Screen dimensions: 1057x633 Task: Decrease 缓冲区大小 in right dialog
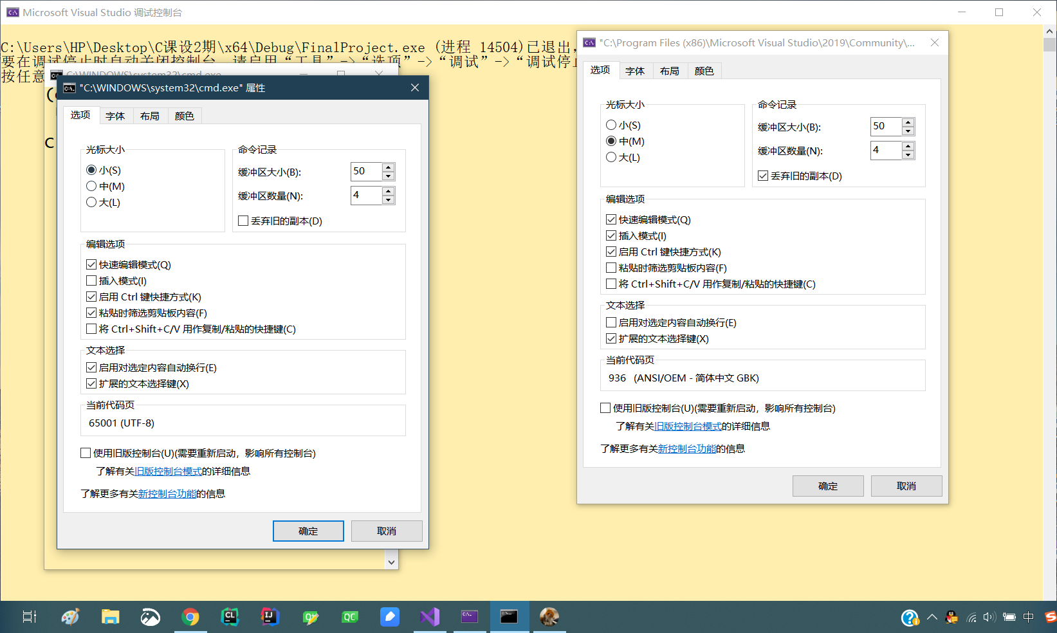[908, 131]
